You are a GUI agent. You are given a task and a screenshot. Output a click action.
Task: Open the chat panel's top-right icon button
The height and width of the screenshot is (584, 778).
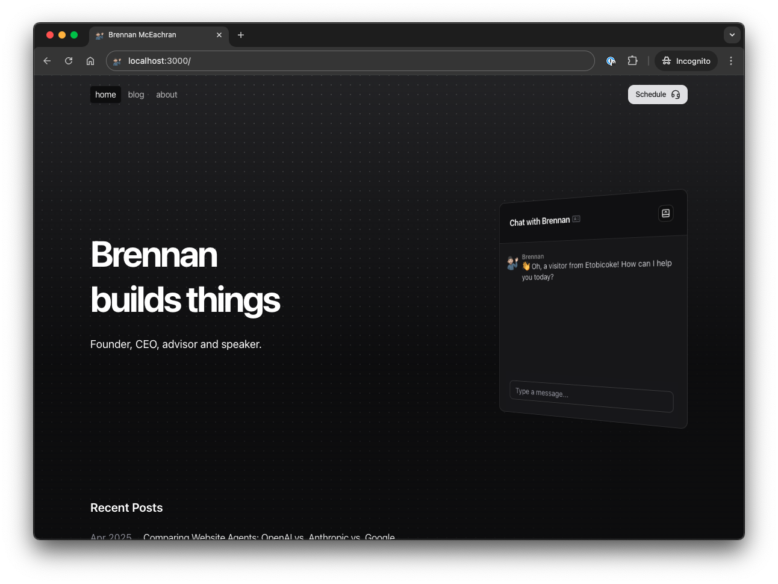point(665,213)
